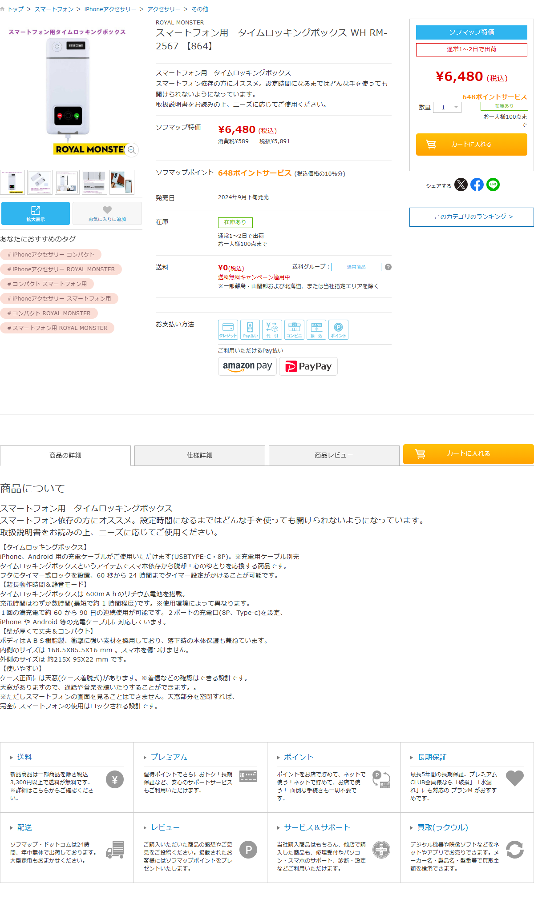Viewport: 534px width, 915px height.
Task: Click the 送料無料キャンペーン適用中 text
Action: 254,277
